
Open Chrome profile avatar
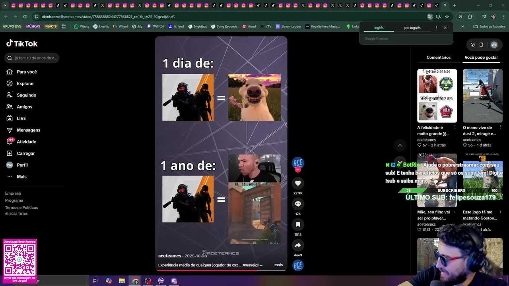coord(493,17)
